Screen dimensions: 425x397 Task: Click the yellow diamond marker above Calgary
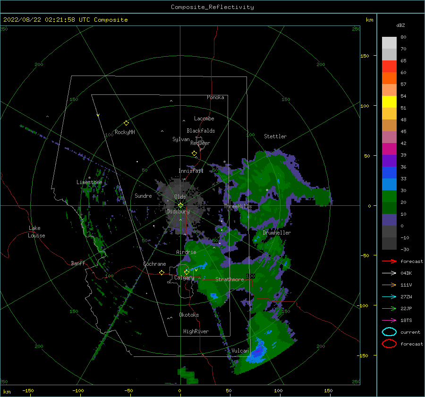[187, 272]
